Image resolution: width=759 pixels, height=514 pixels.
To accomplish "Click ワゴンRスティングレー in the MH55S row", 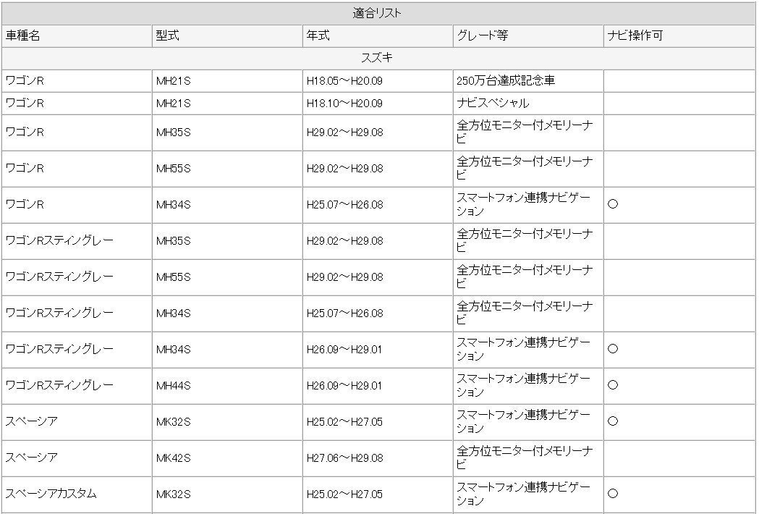I will [x=59, y=277].
